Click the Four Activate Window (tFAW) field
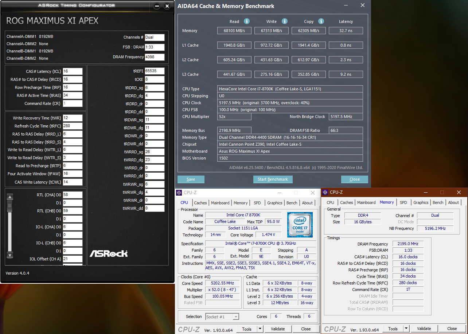Screen dimensions: 468x334 [73, 174]
